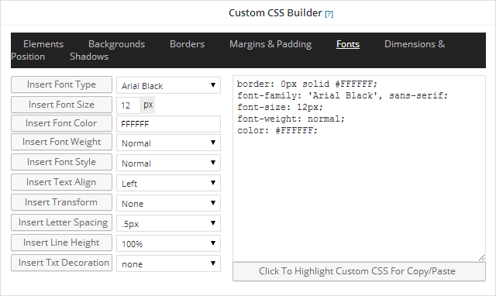Switch to the Backgrounds tab

(x=116, y=44)
